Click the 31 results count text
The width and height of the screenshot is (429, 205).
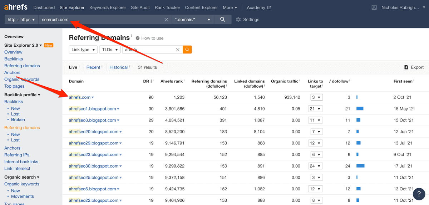click(x=147, y=67)
